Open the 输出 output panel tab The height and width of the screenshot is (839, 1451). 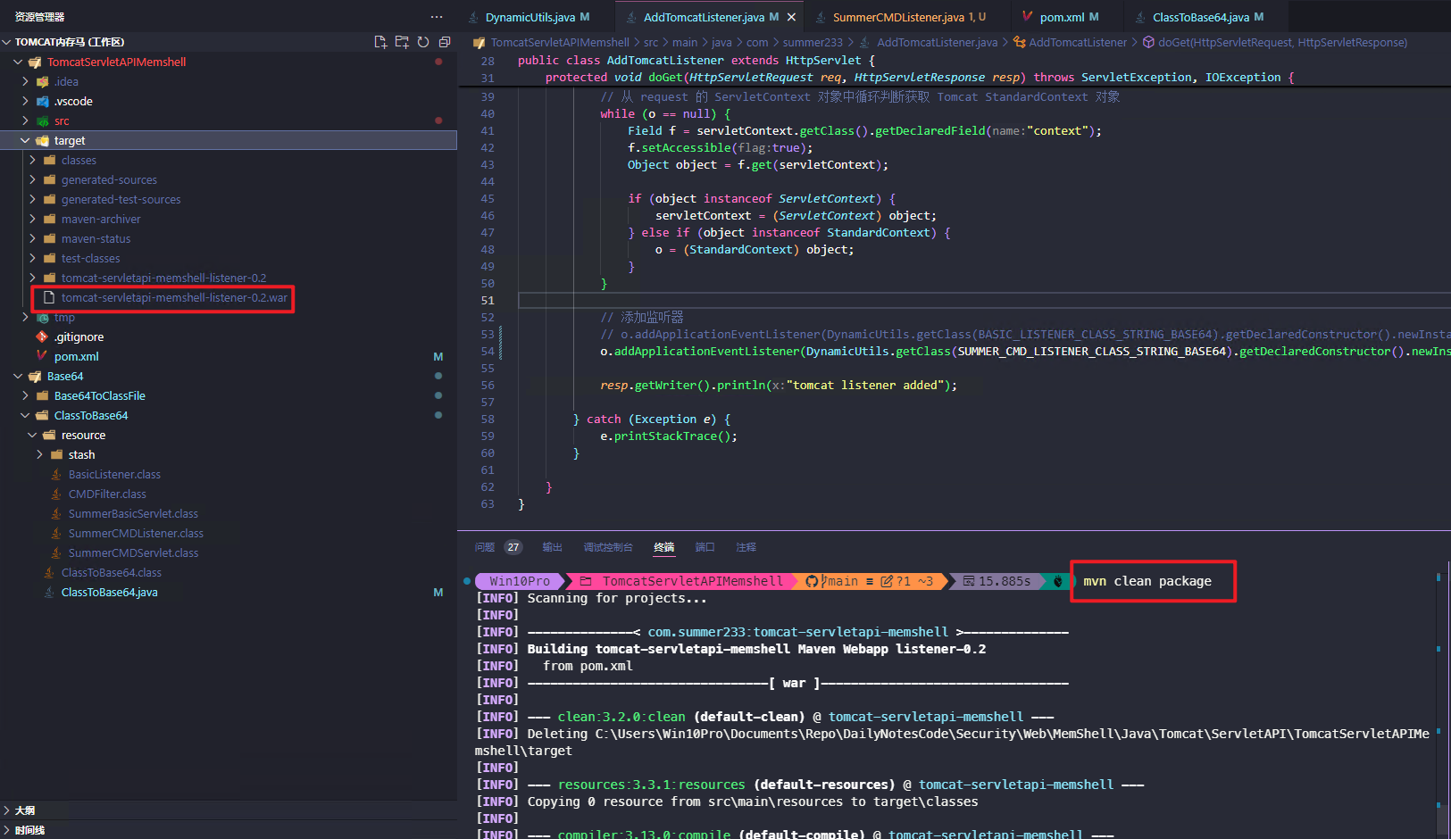tap(553, 547)
